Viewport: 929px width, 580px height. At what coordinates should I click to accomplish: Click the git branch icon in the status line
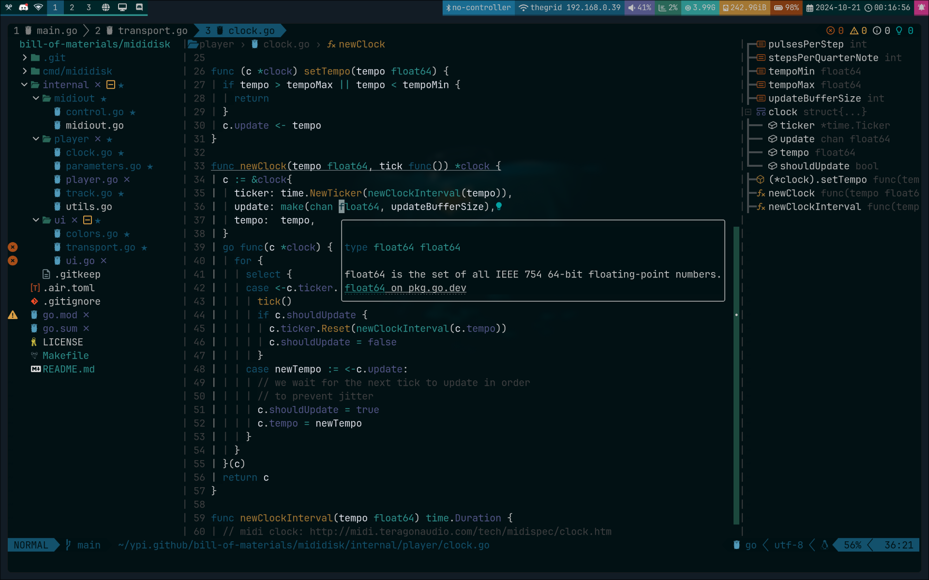tap(68, 545)
